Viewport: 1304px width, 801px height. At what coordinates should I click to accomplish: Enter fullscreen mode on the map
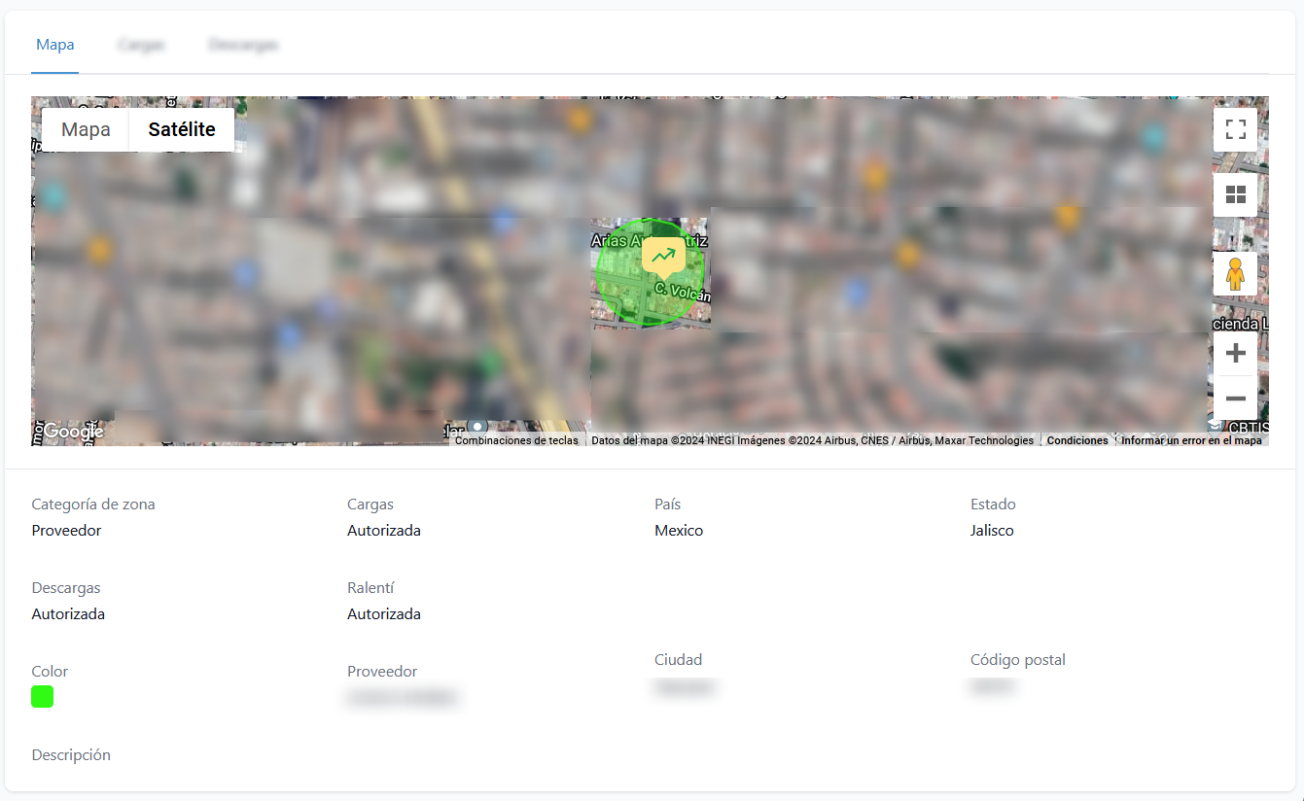[1235, 128]
